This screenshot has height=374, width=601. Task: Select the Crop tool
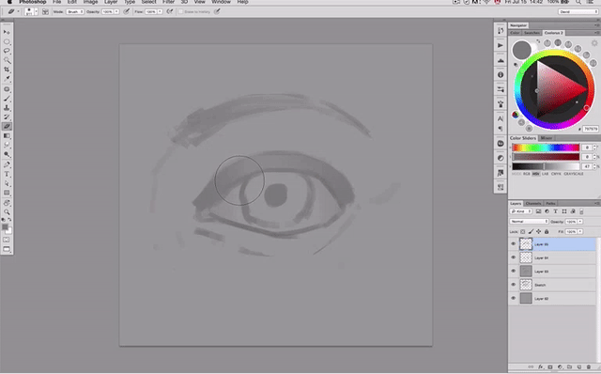coord(7,70)
